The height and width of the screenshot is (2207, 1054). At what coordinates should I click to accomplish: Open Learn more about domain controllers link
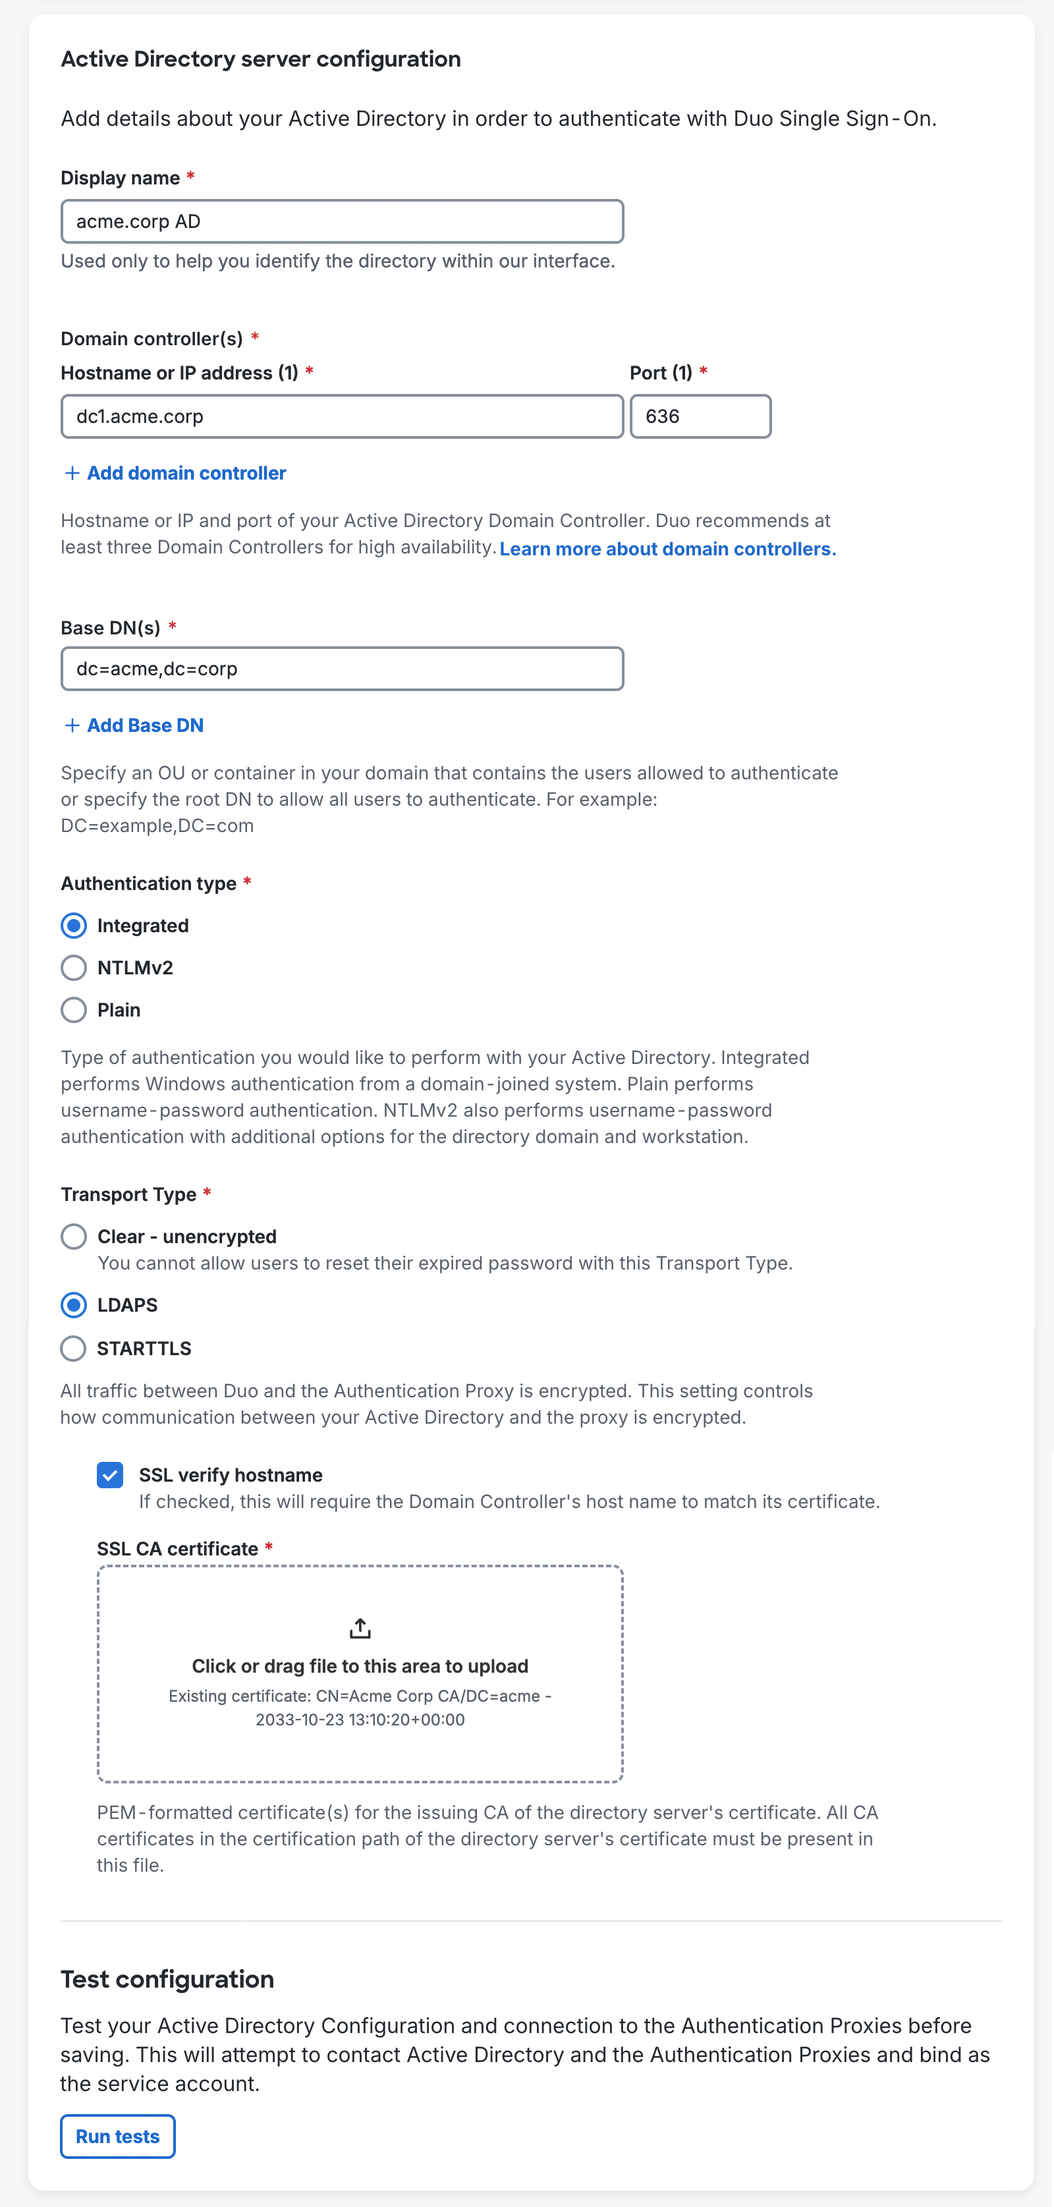point(667,549)
